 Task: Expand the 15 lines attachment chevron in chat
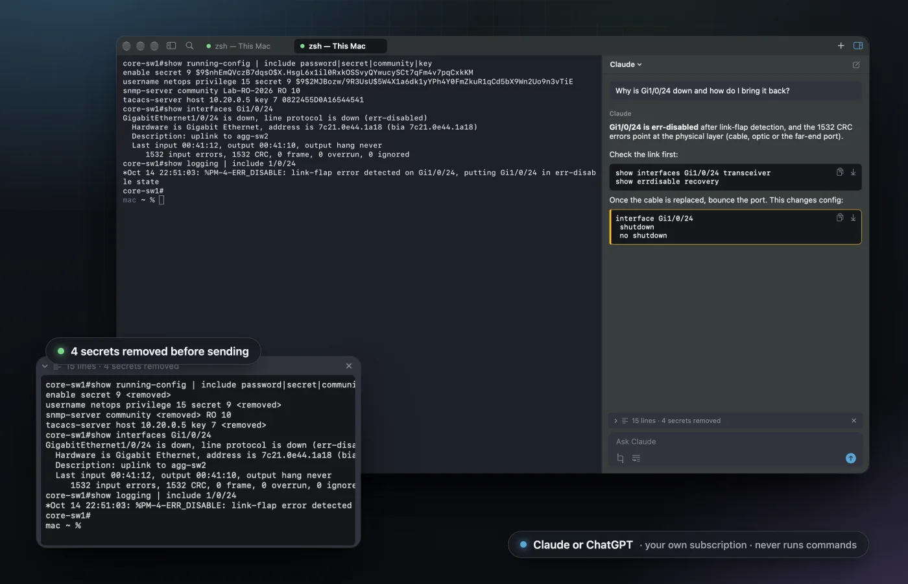click(x=615, y=421)
